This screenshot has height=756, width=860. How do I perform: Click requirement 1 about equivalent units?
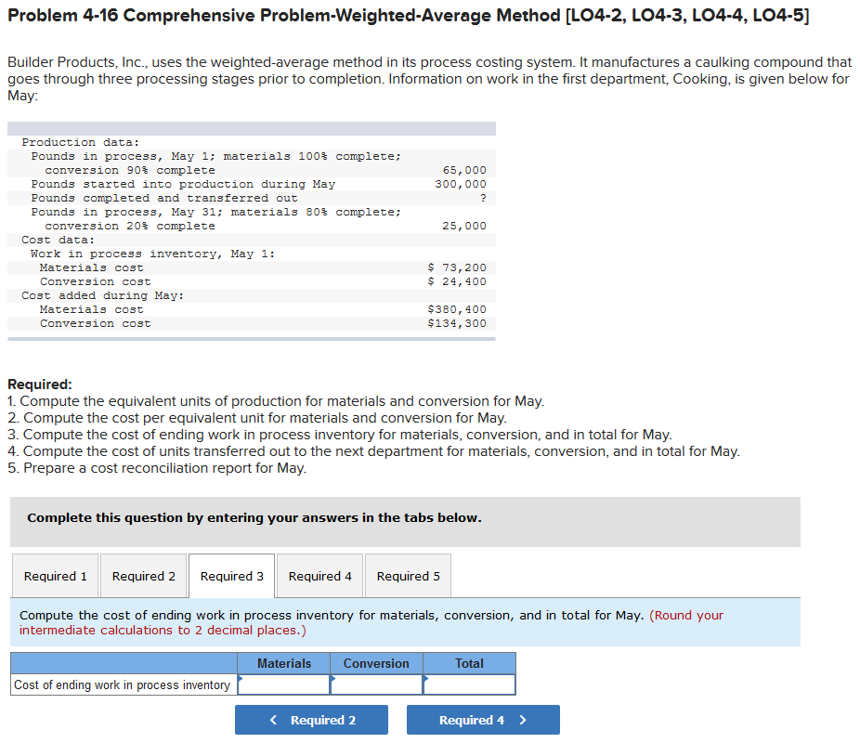tap(276, 401)
